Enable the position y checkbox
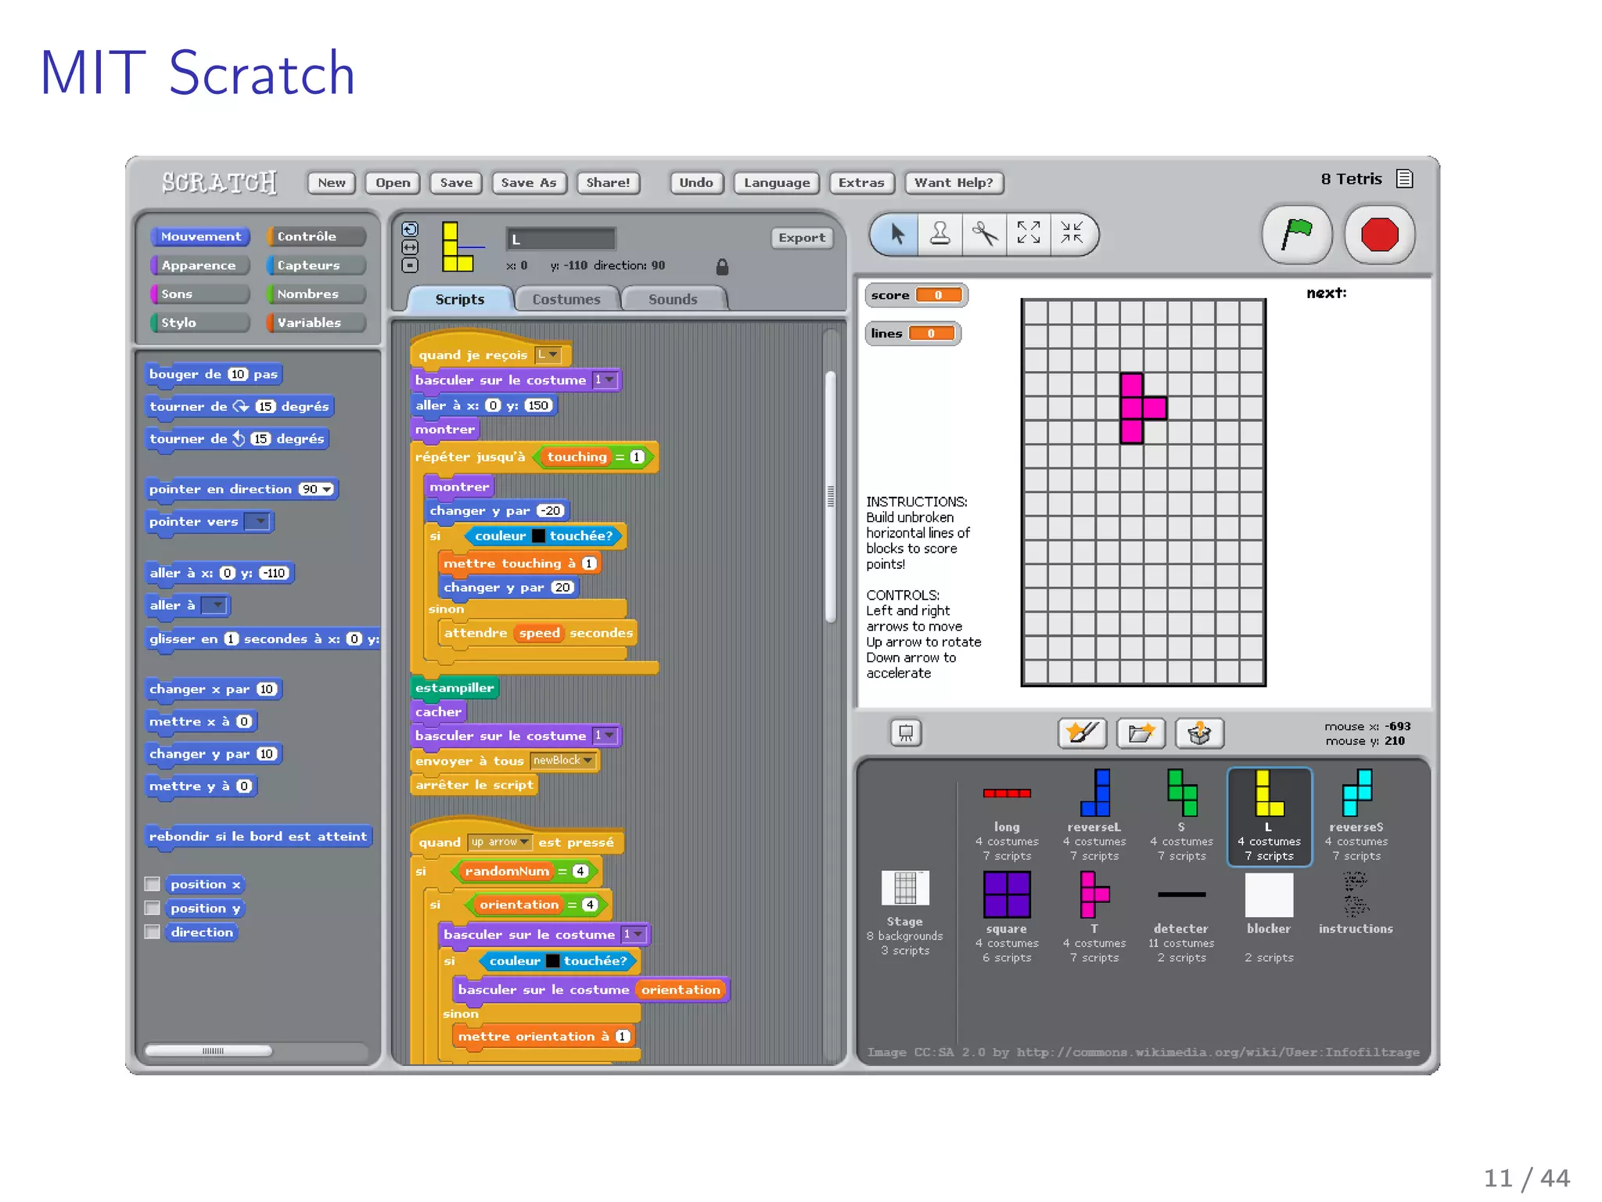Screen dimensions: 1602x1202 pyautogui.click(x=153, y=909)
